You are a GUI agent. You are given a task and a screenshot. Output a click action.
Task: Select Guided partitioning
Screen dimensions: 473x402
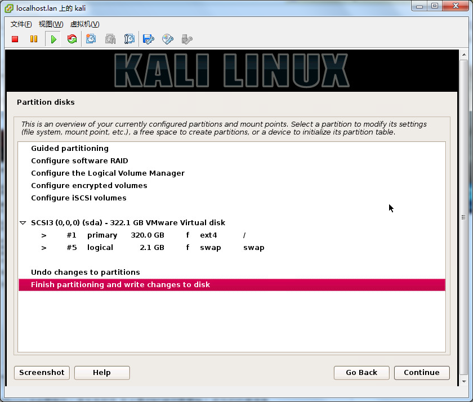click(231, 149)
